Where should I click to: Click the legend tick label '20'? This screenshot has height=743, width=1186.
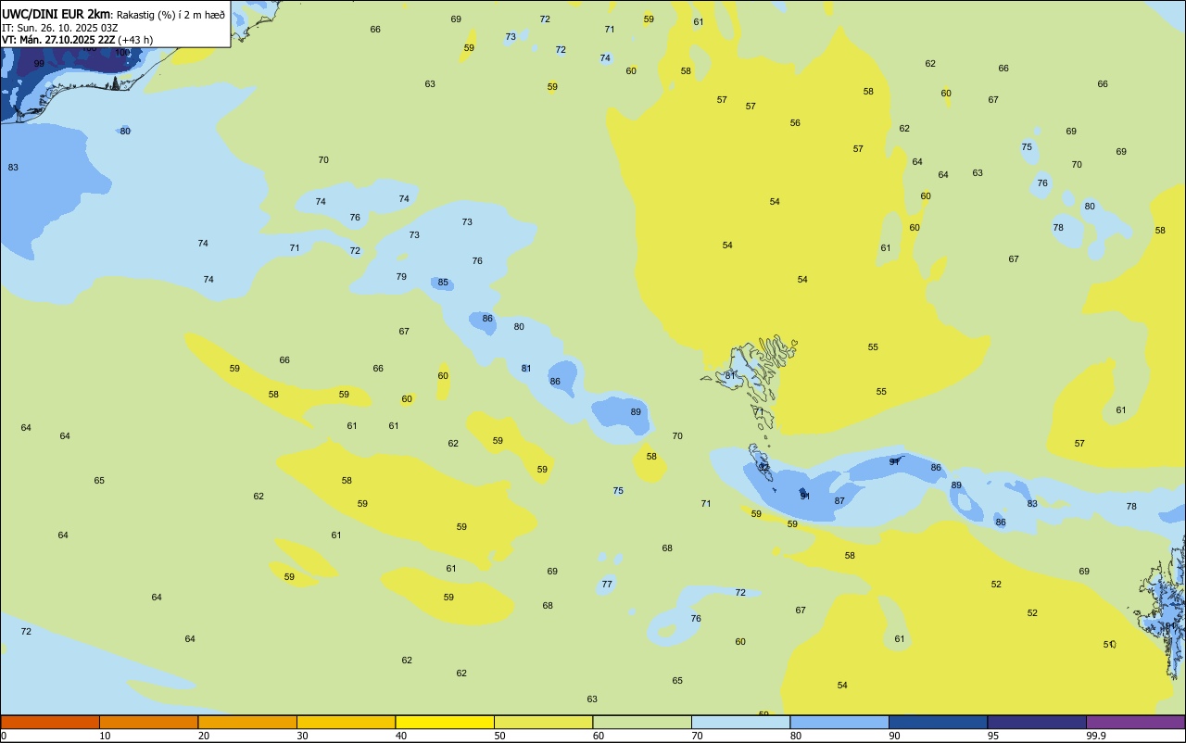pyautogui.click(x=204, y=736)
